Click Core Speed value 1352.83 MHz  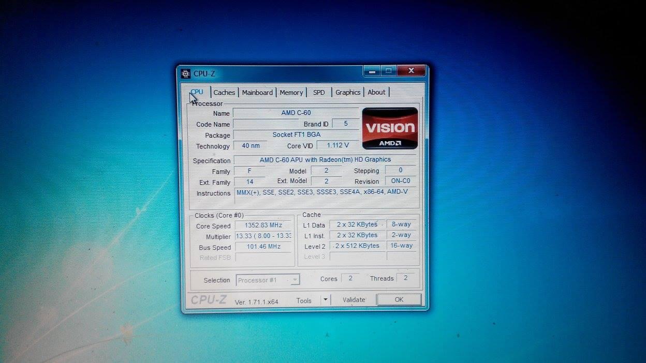pos(263,225)
